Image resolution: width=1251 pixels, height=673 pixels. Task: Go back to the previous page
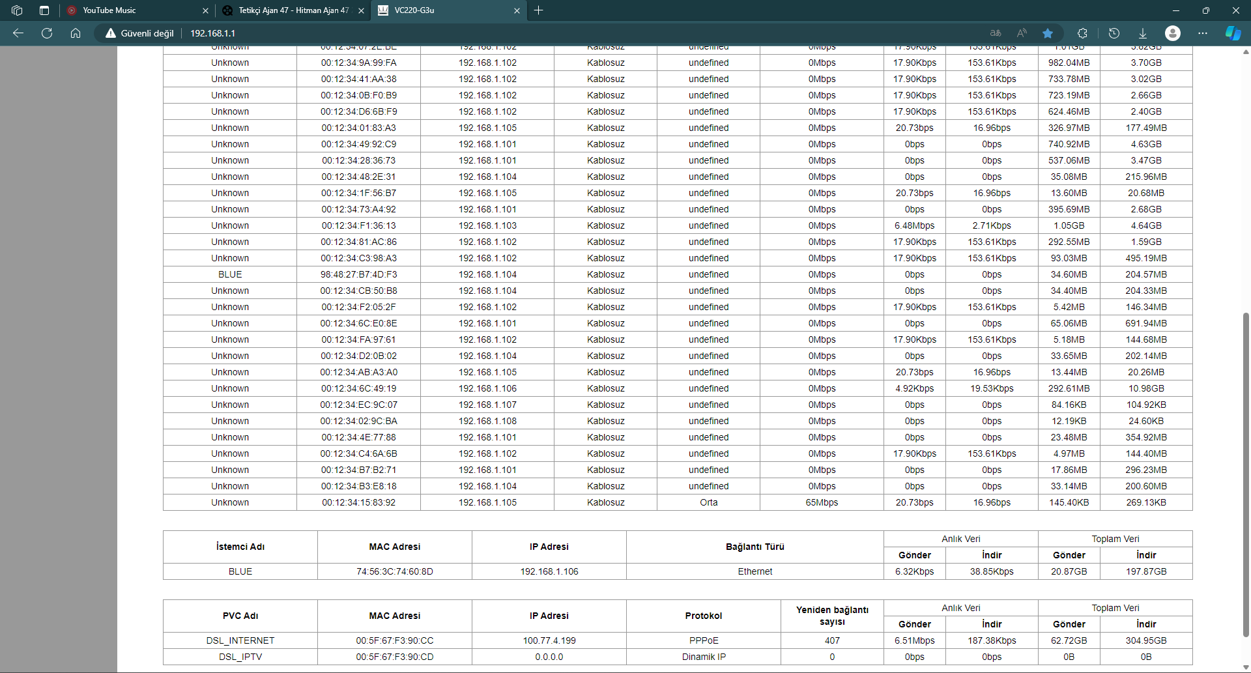click(x=18, y=33)
